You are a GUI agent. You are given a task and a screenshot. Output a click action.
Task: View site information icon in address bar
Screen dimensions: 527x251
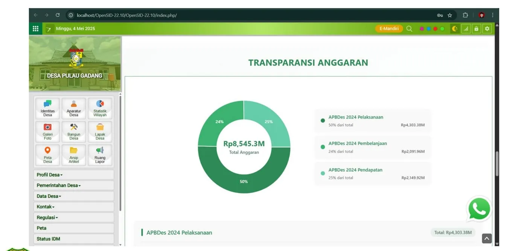(70, 15)
